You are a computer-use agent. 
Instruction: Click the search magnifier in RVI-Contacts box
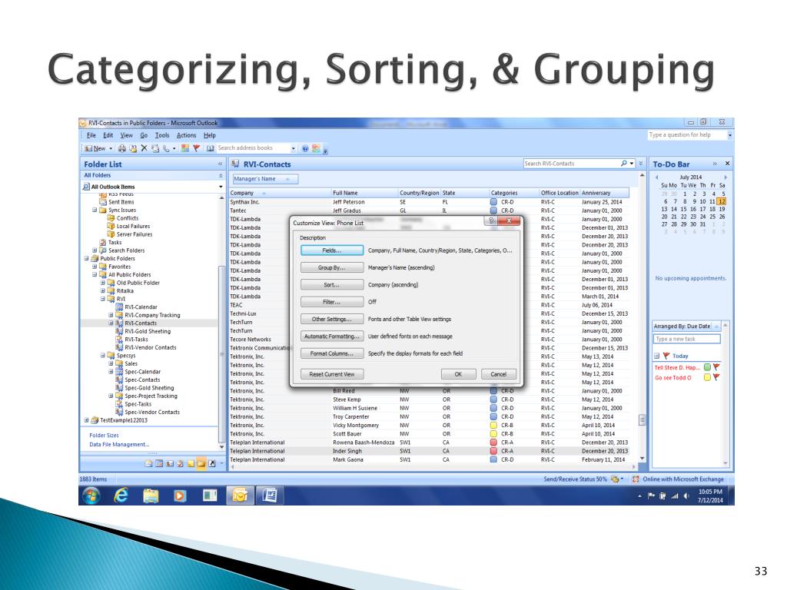[624, 163]
